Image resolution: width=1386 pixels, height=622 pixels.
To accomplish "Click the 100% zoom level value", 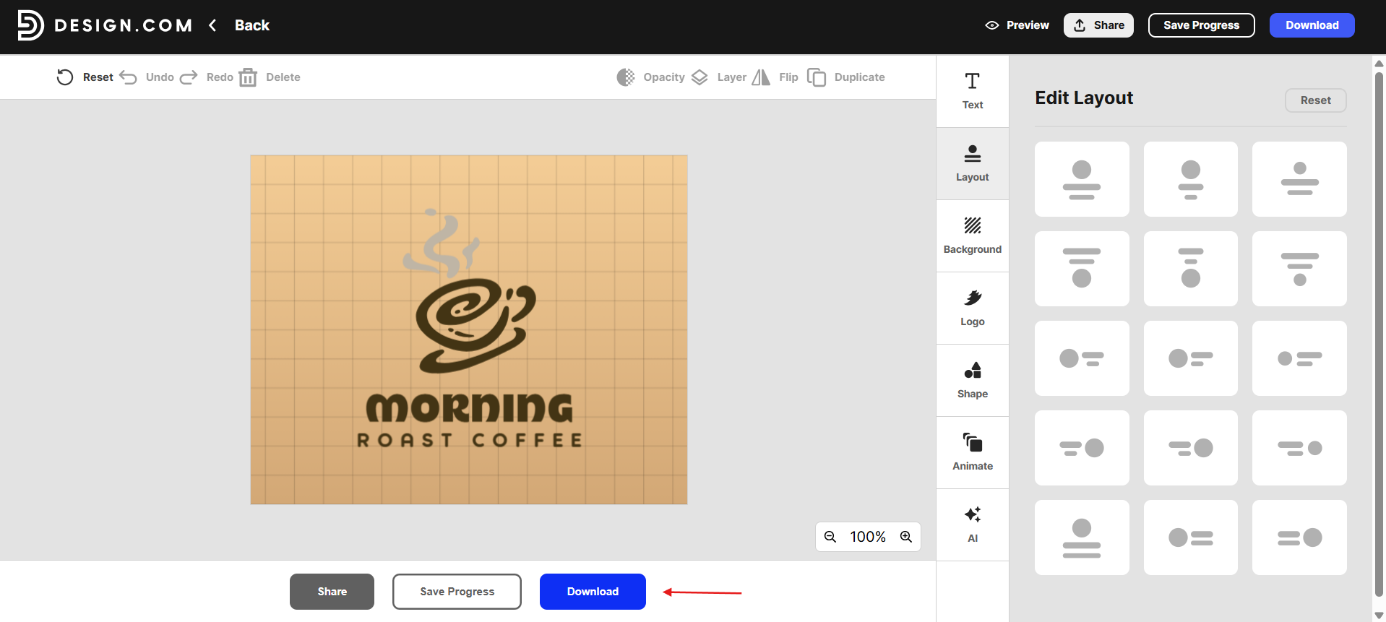I will 868,537.
